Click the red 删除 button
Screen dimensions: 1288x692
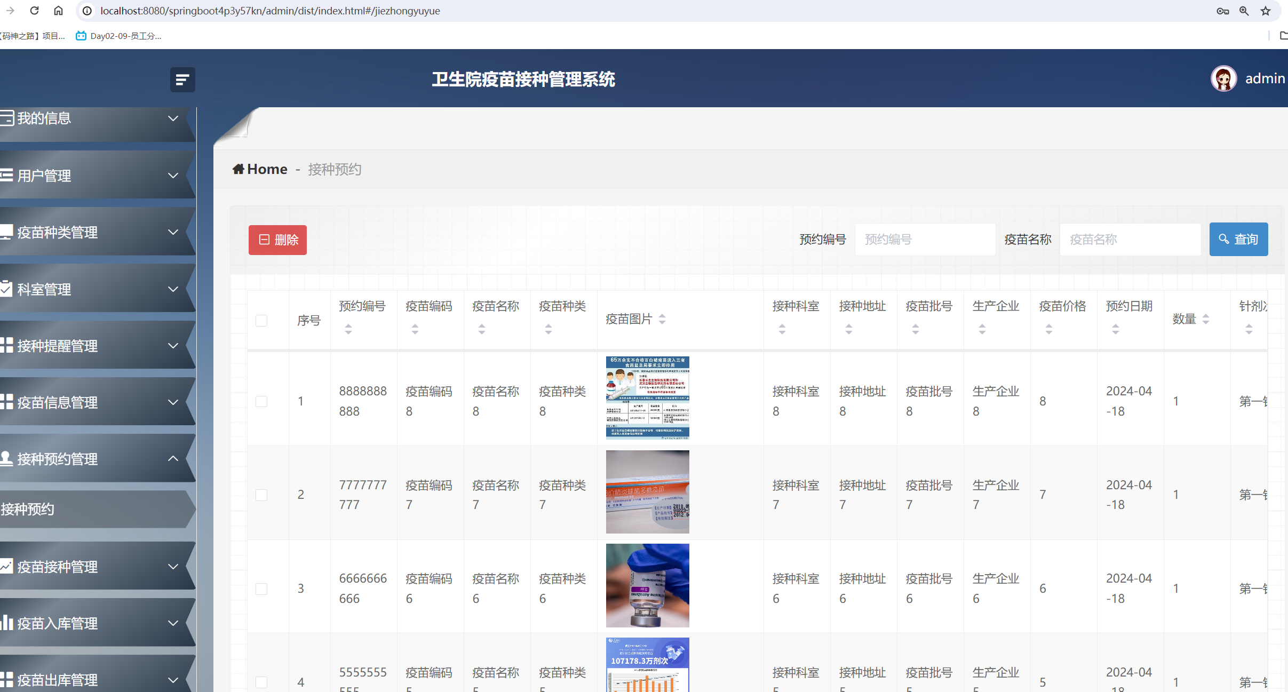[x=277, y=240]
